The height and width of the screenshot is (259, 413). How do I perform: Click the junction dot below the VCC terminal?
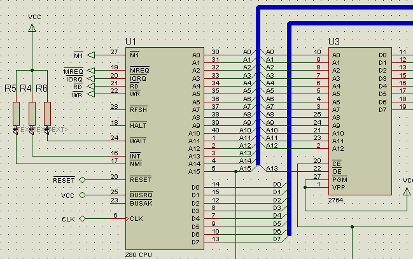32,71
